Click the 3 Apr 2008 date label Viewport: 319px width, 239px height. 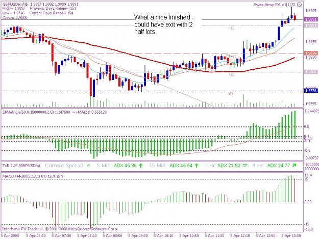[10, 235]
